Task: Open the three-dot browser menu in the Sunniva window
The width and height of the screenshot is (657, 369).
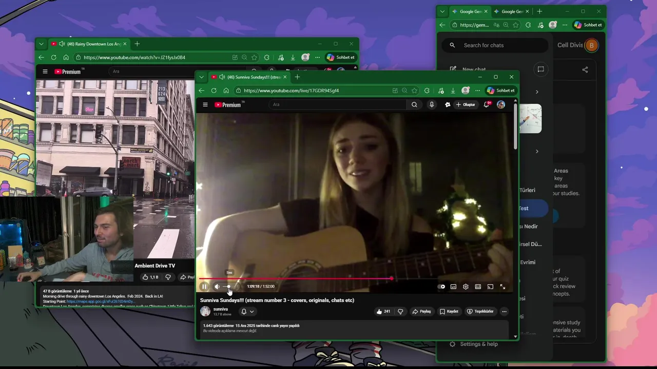Action: click(x=477, y=91)
